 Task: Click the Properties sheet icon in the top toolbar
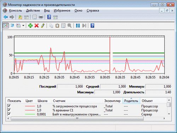pos(35,17)
